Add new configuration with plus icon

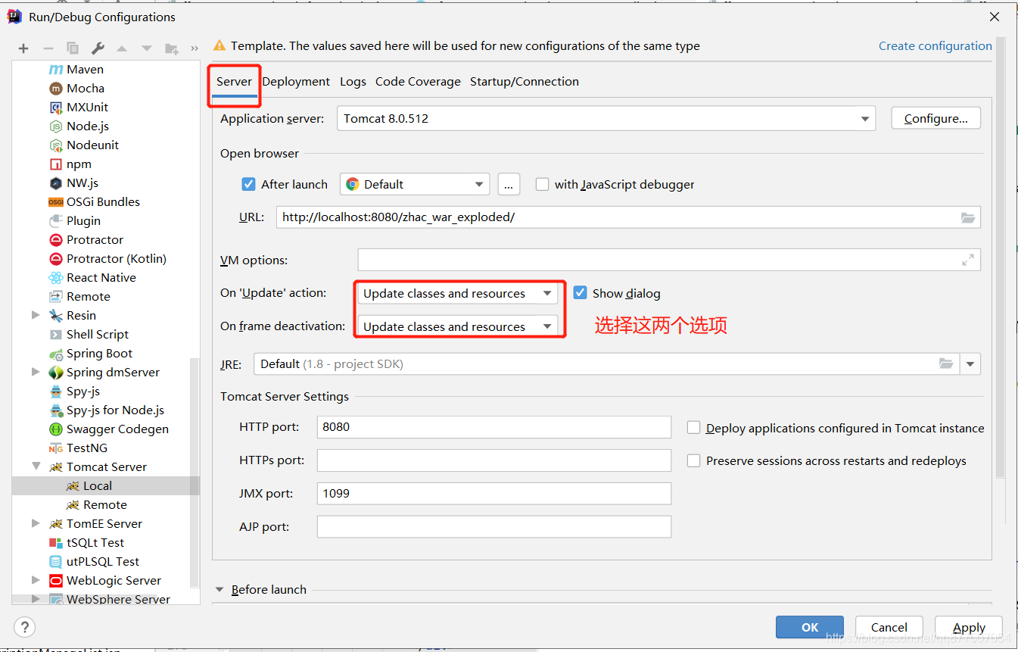click(23, 48)
